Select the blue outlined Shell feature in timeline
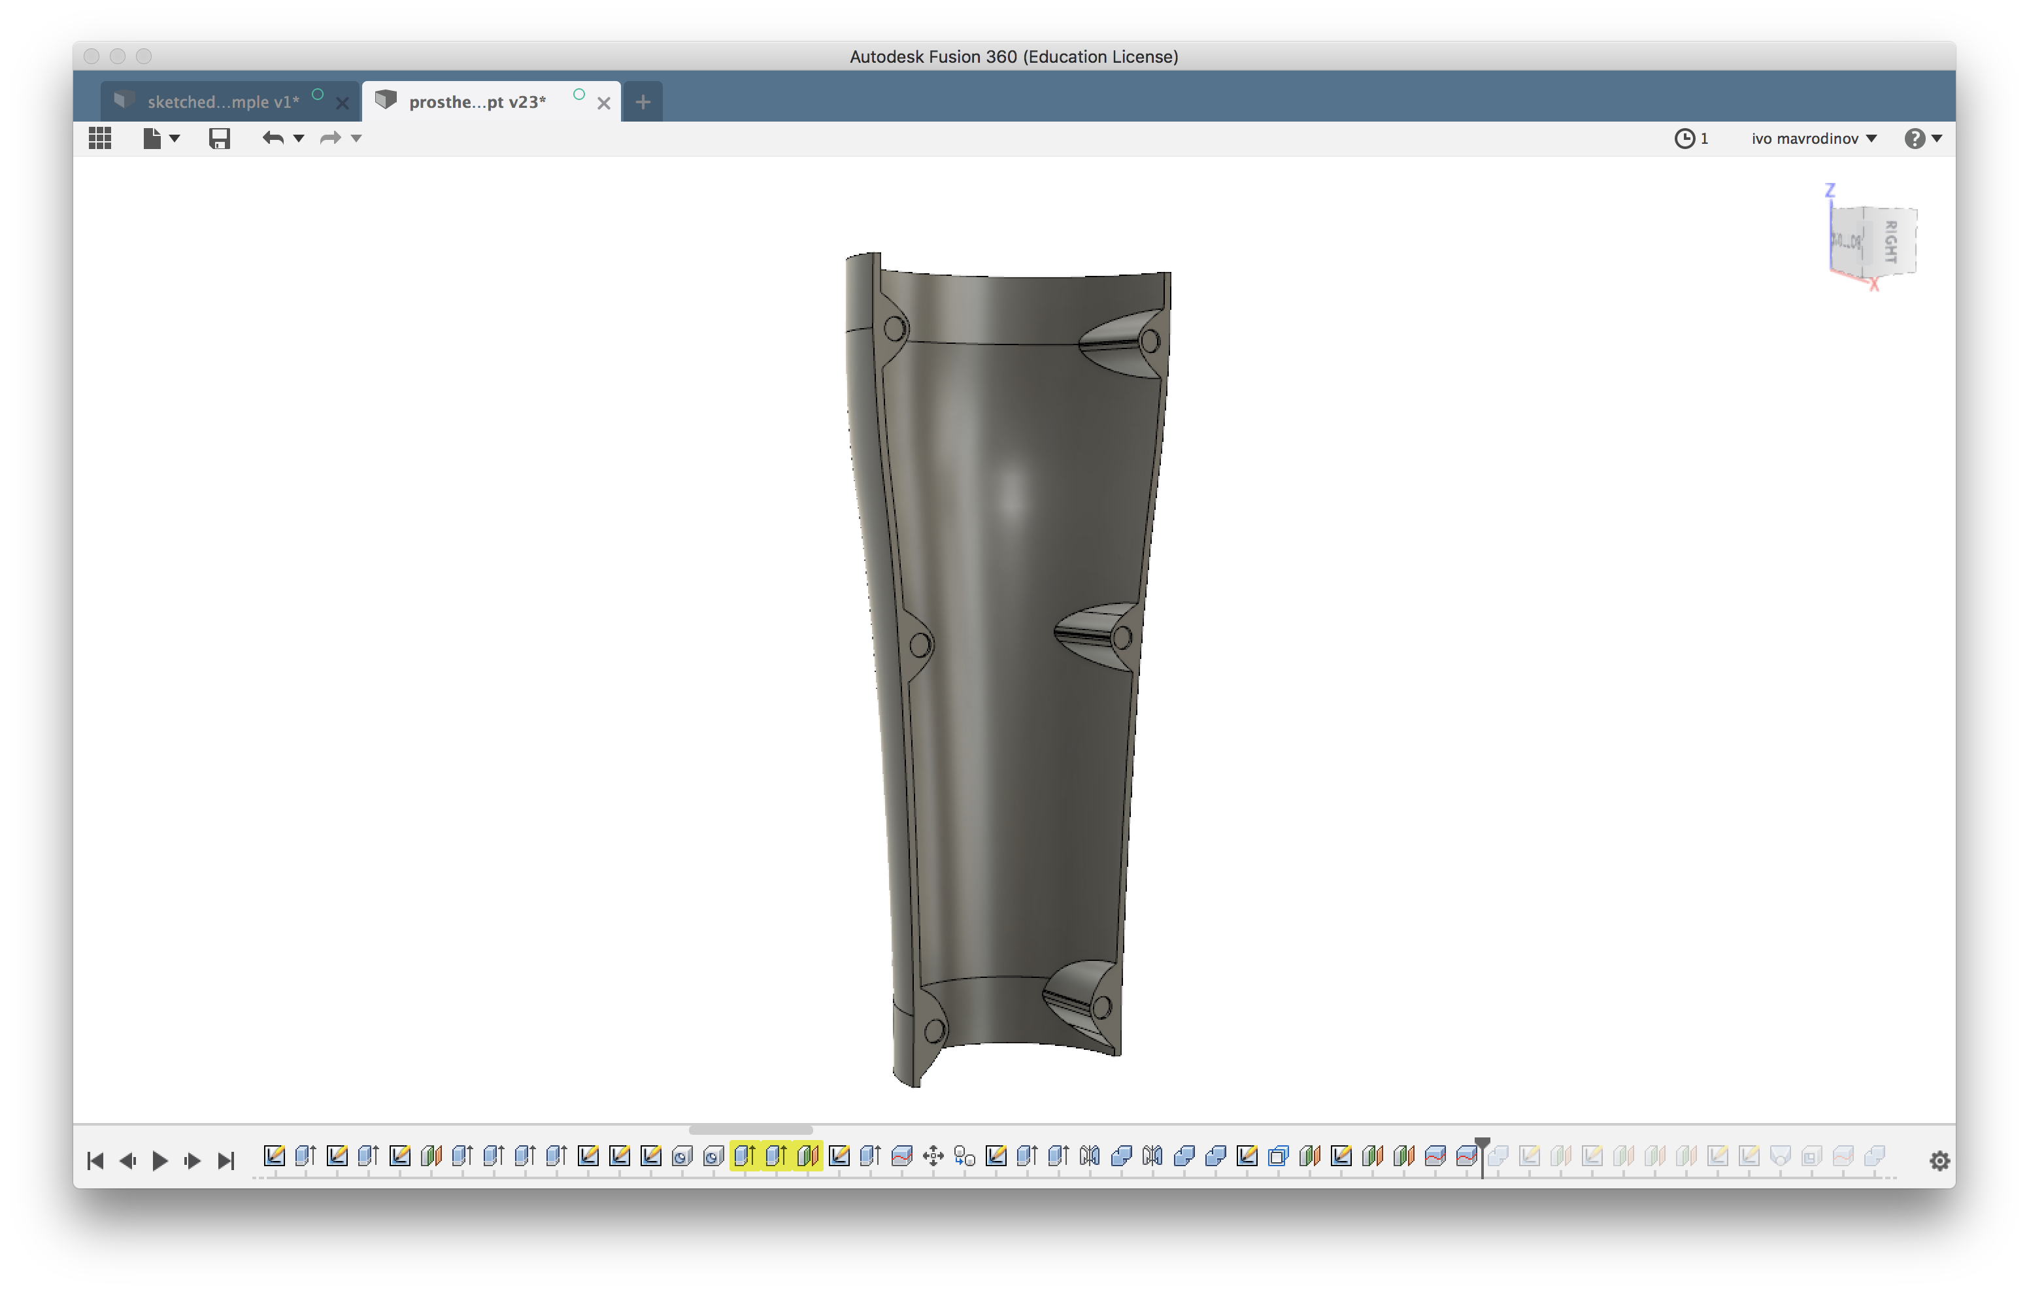The image size is (2029, 1293). click(x=1278, y=1156)
